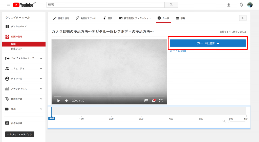Click the 作成 camera icon

[7, 109]
